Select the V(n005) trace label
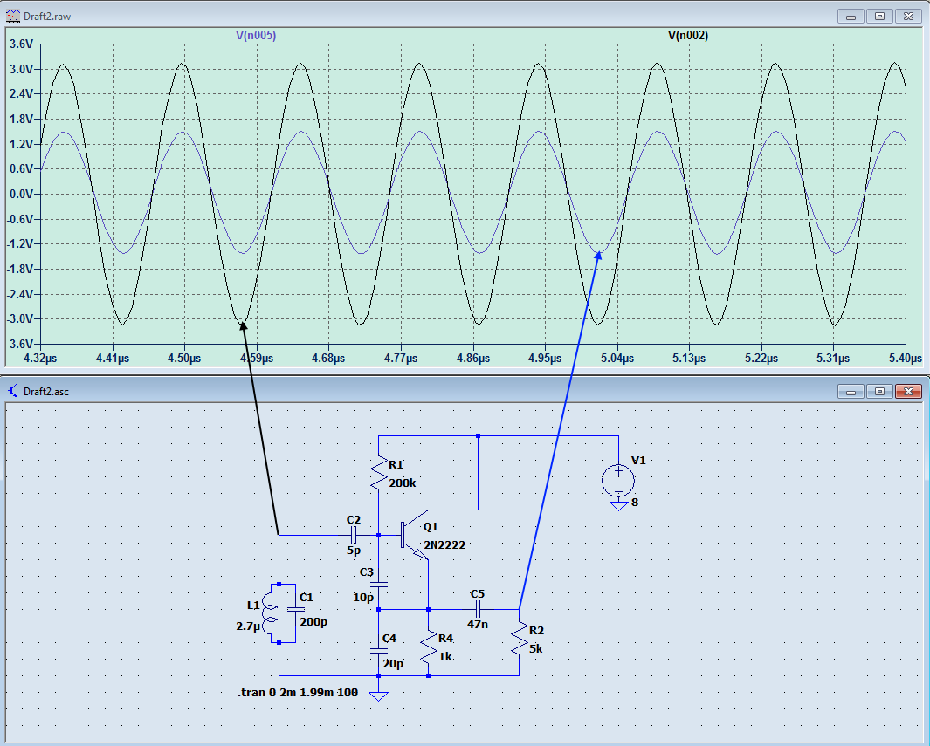The width and height of the screenshot is (930, 746). (256, 36)
